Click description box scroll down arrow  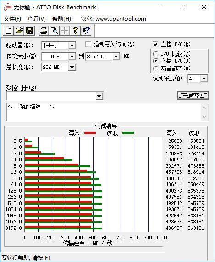pos(204,117)
